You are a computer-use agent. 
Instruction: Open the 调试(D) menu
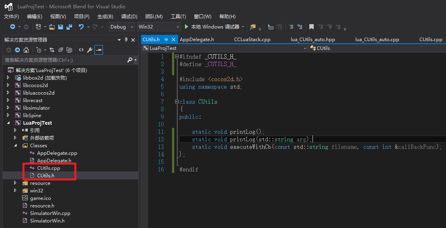pos(129,17)
